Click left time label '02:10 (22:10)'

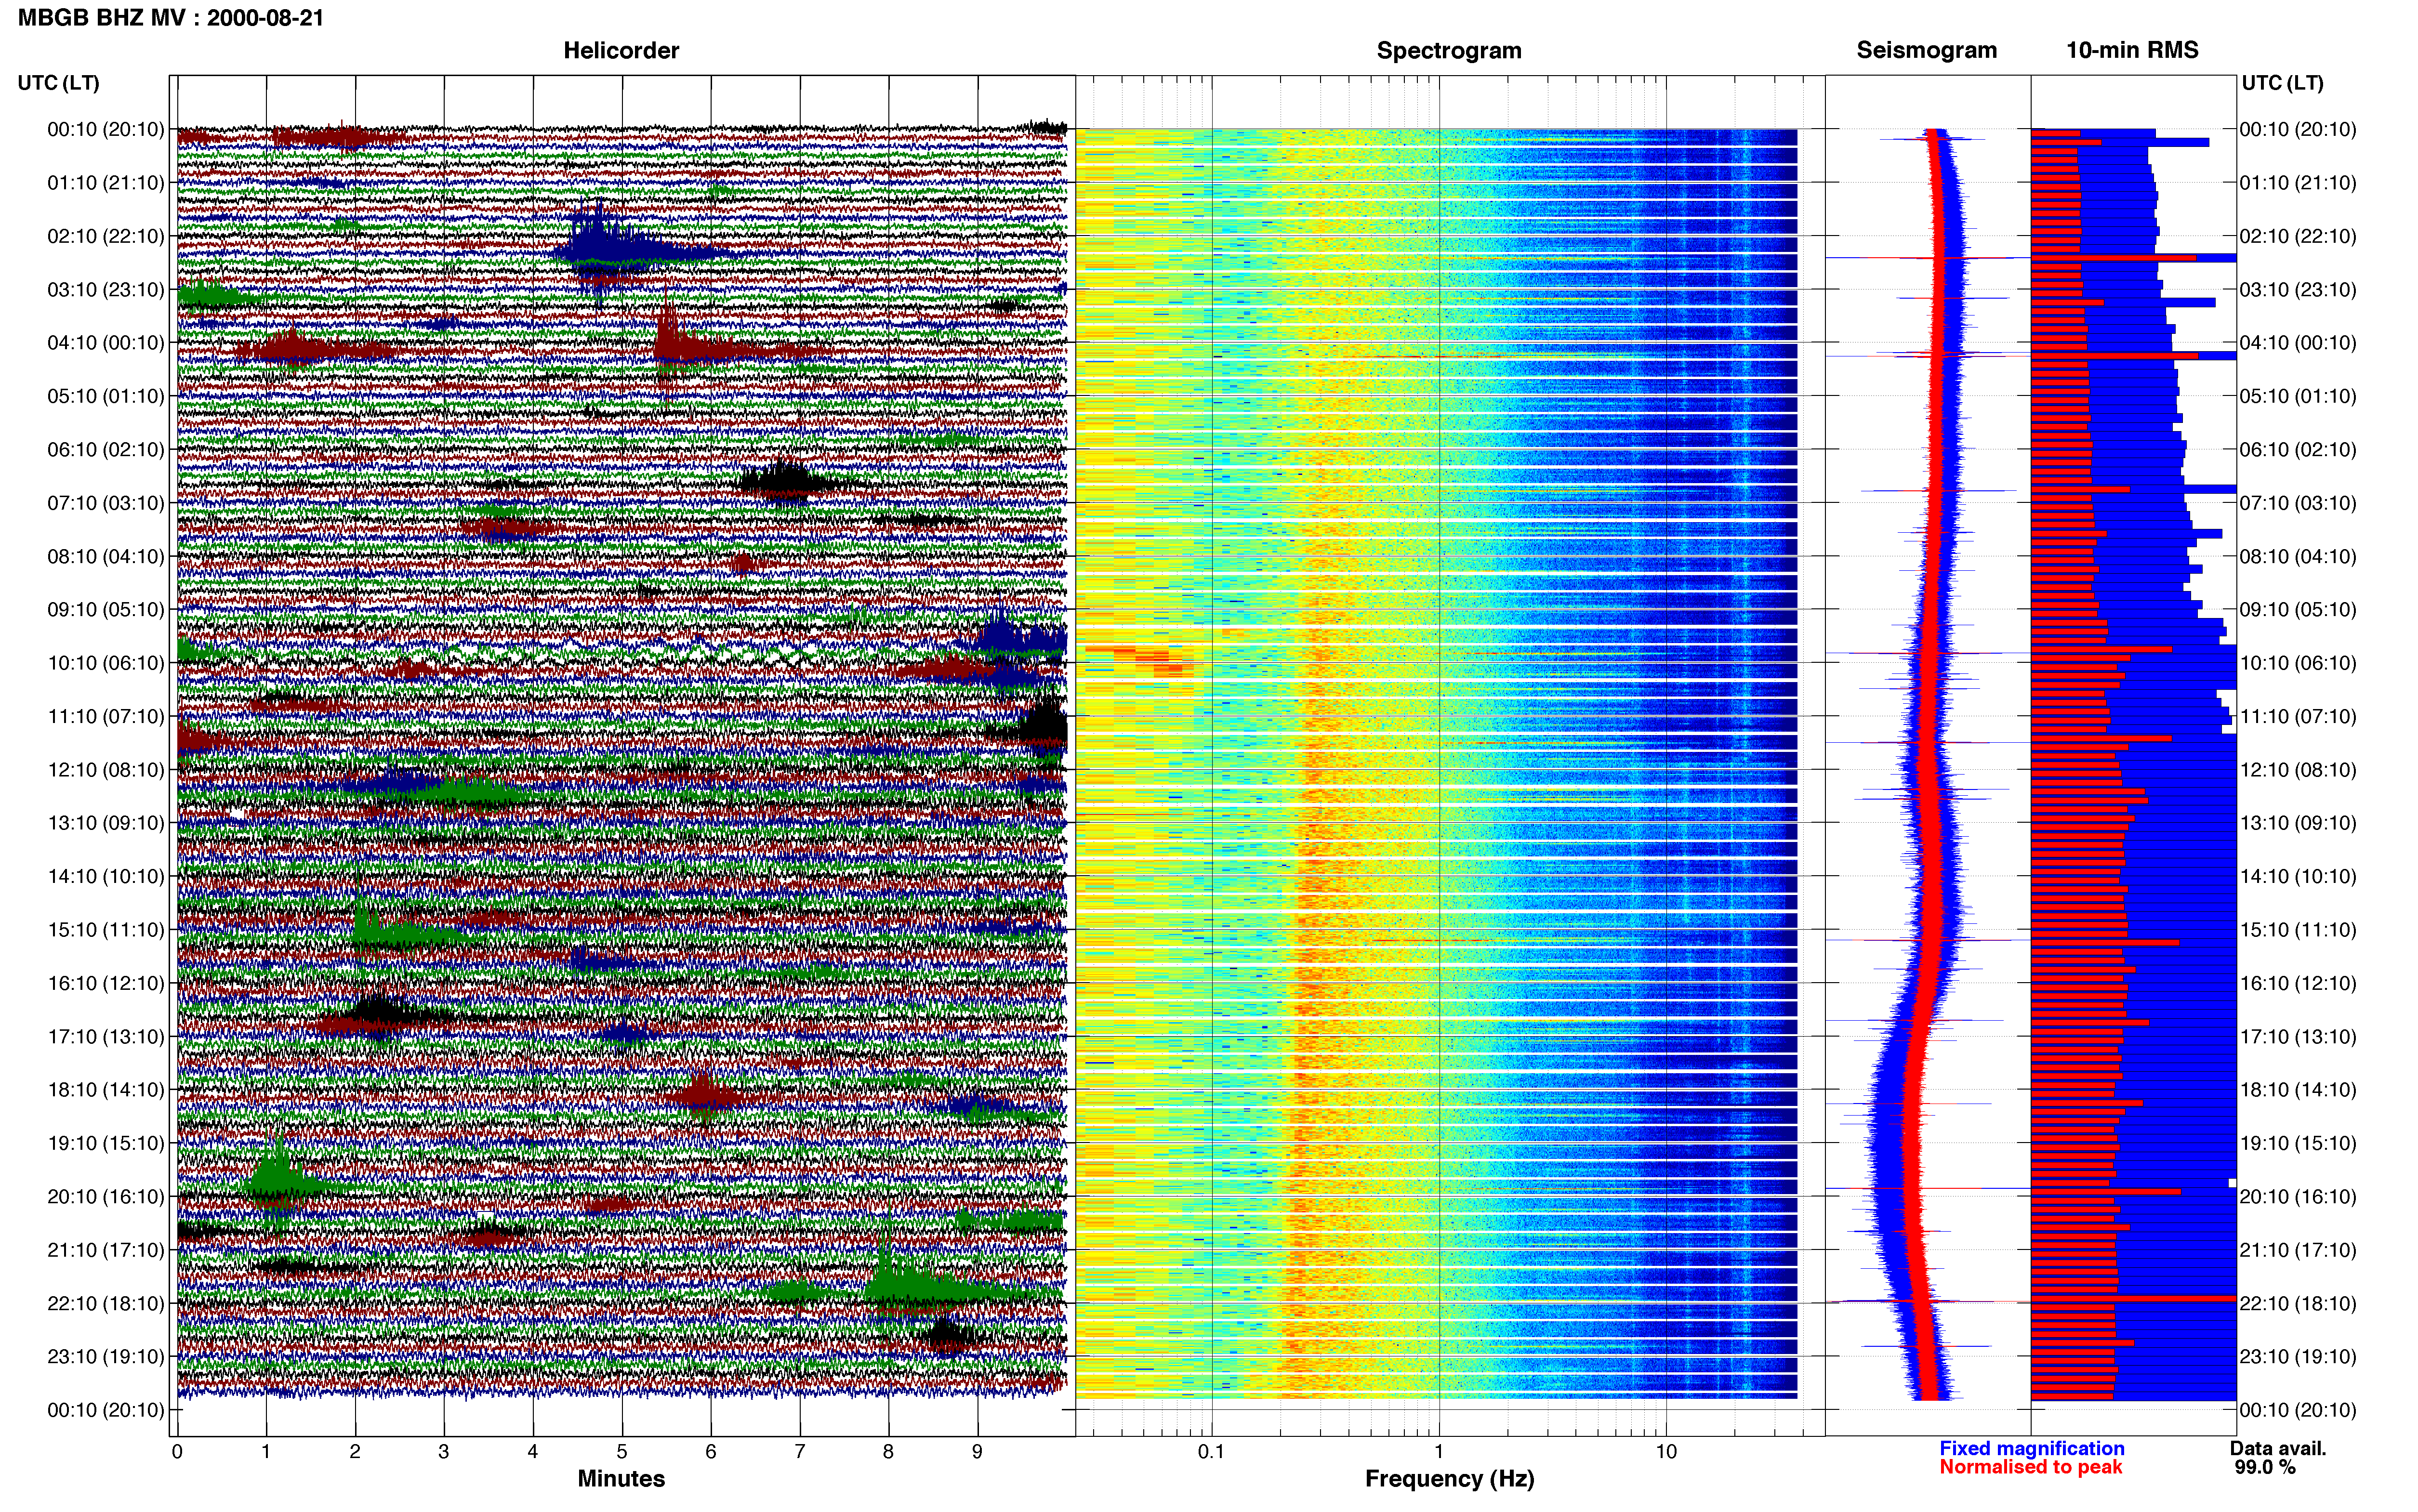coord(106,236)
